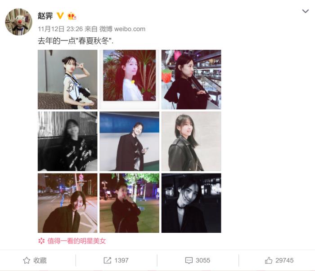
Task: Click the 11月12日 23:26 timestamp
Action: [60, 29]
